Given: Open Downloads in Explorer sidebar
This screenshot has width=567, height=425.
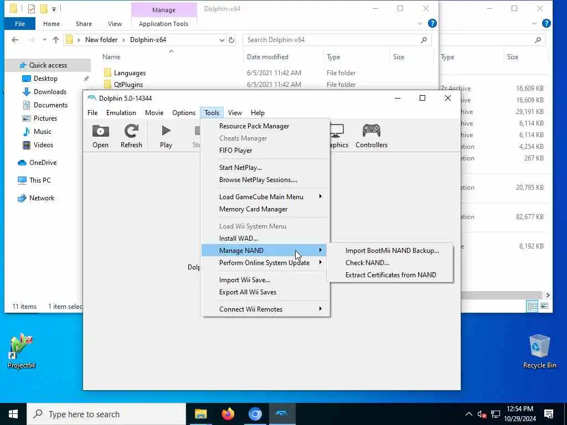Looking at the screenshot, I should point(50,92).
